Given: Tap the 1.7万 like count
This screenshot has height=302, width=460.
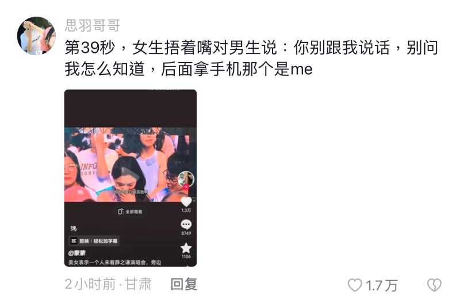Looking at the screenshot, I should click(x=381, y=285).
